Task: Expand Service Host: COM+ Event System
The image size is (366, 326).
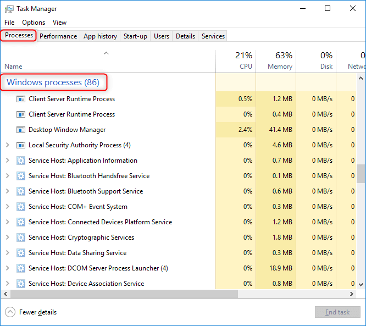Action: (x=7, y=207)
